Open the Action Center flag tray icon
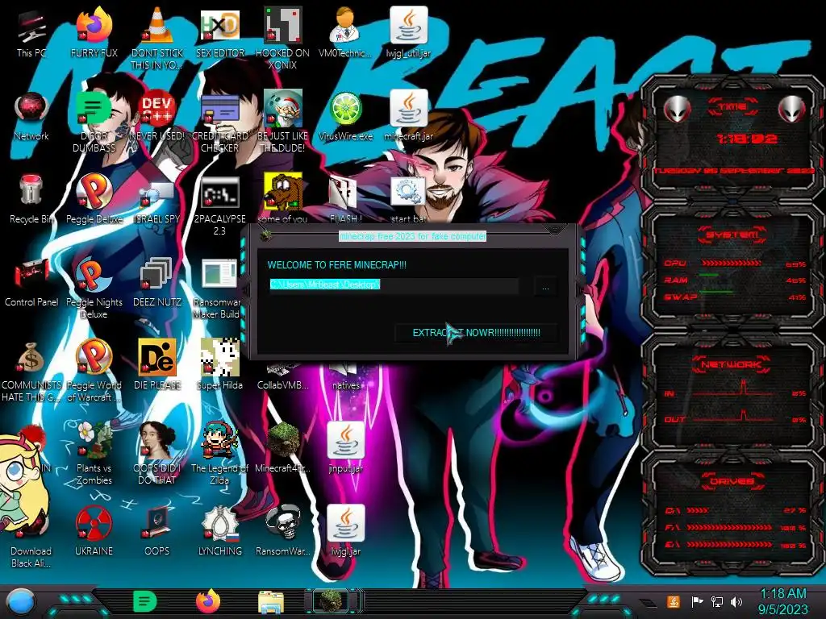The image size is (826, 619). [697, 602]
